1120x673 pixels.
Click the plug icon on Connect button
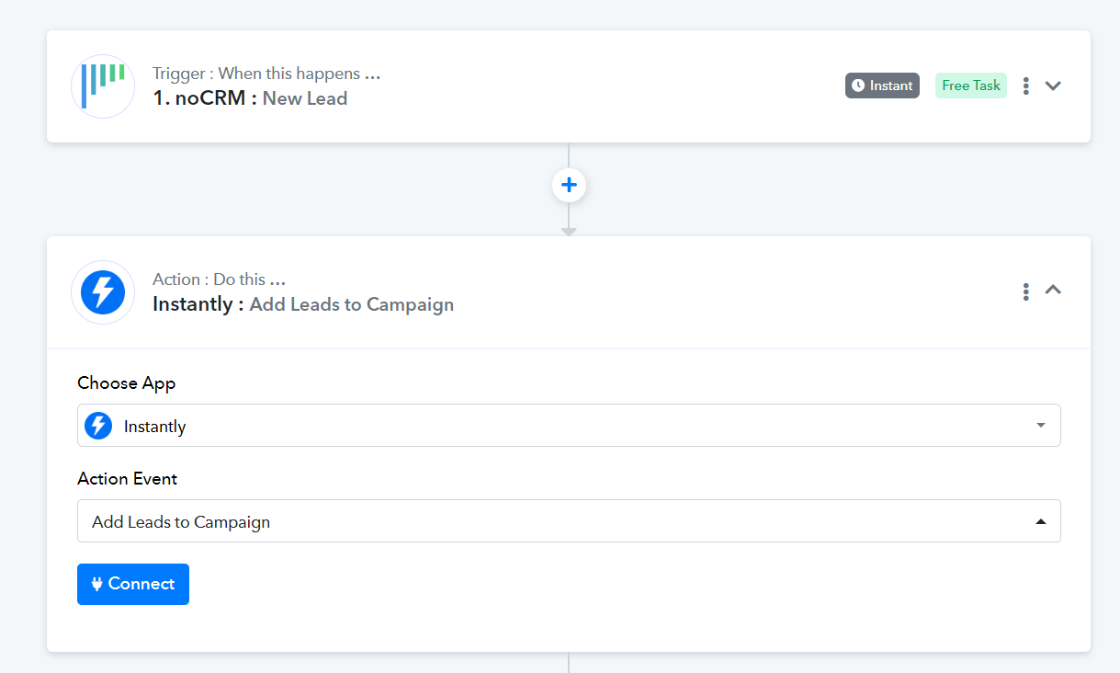97,584
